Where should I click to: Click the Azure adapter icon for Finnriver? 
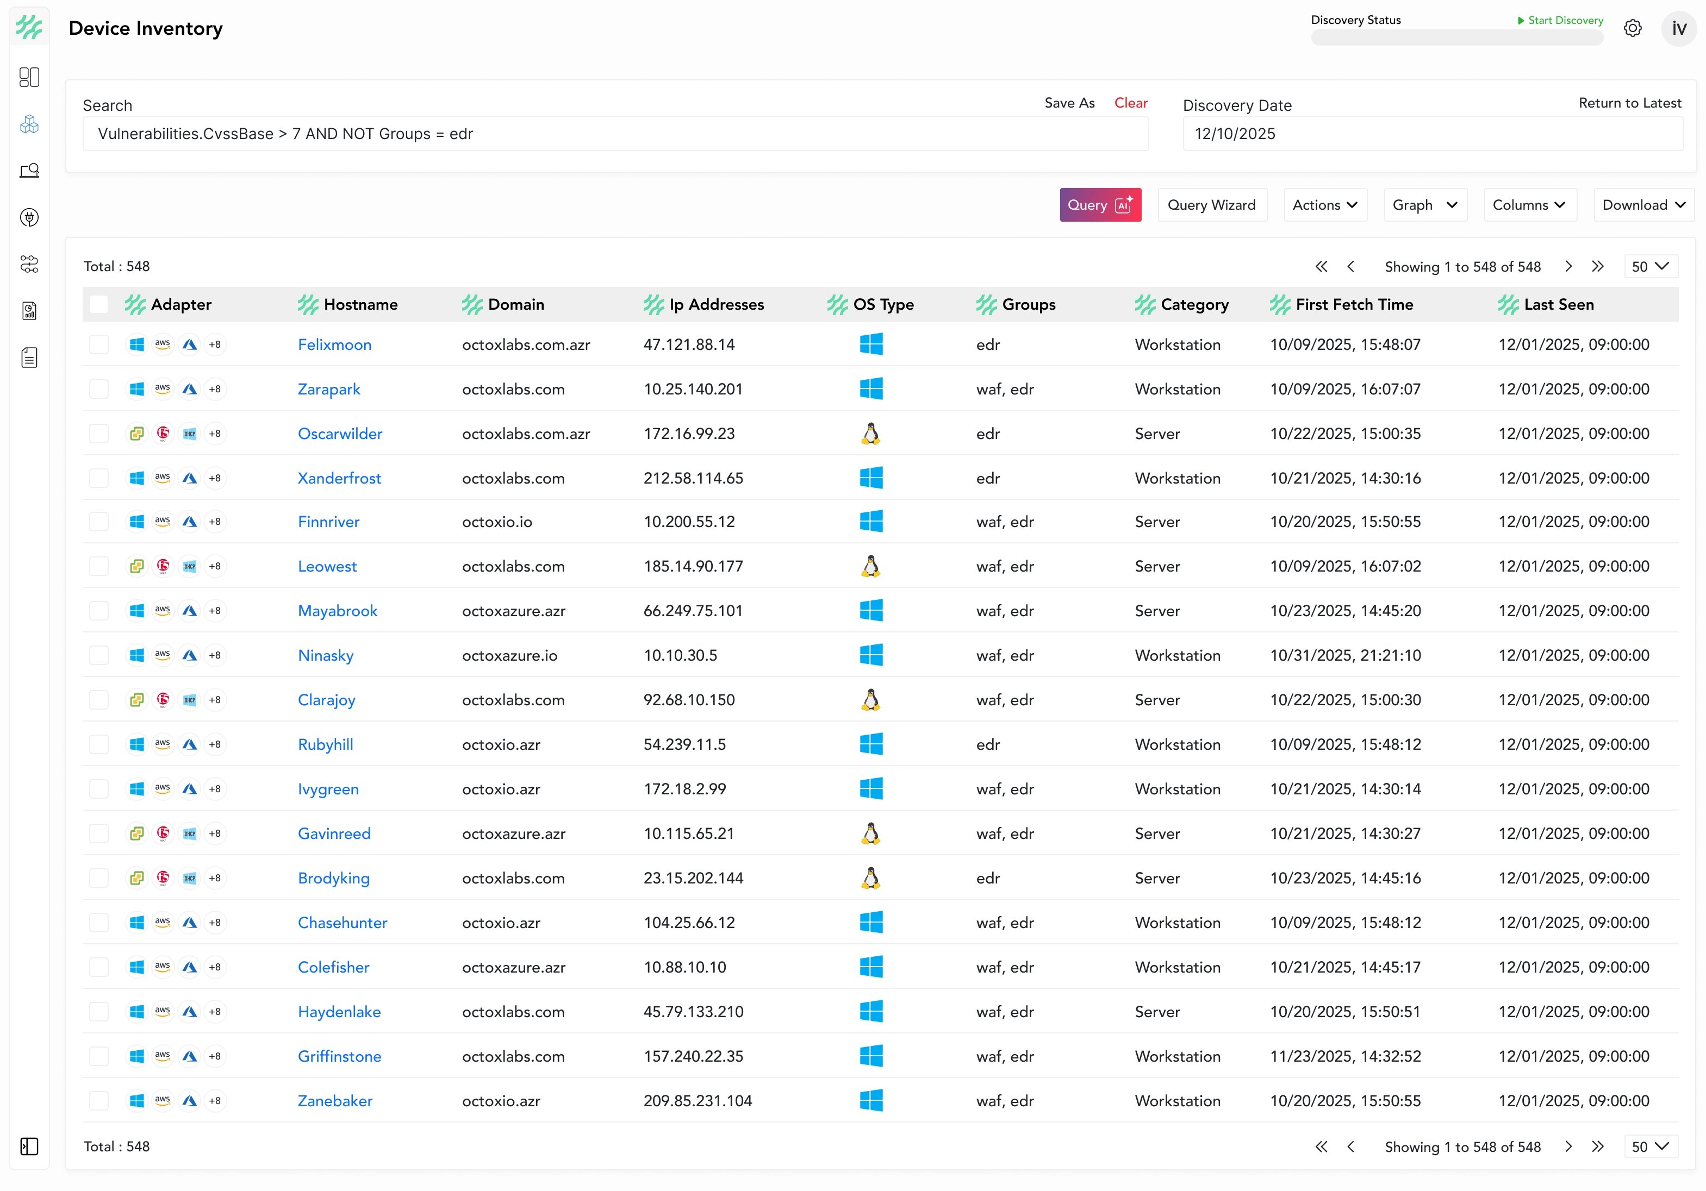point(190,522)
